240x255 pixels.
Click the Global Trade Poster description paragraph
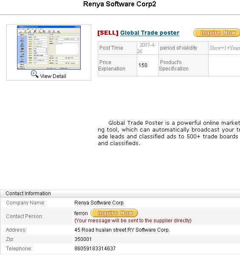coord(169,133)
